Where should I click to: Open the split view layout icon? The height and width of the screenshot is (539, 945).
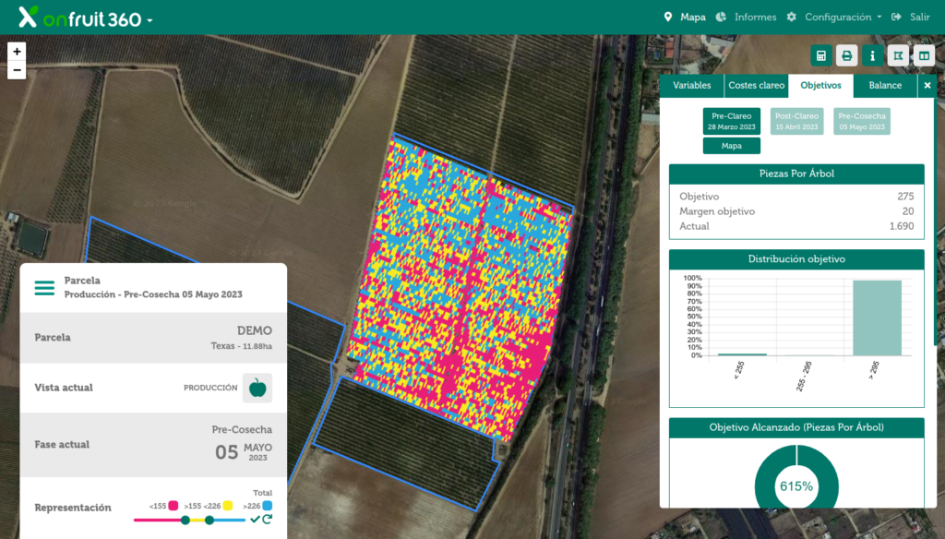(924, 55)
